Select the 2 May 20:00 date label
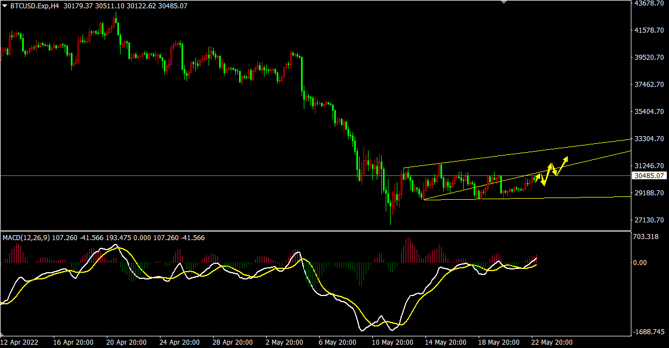 tap(284, 342)
